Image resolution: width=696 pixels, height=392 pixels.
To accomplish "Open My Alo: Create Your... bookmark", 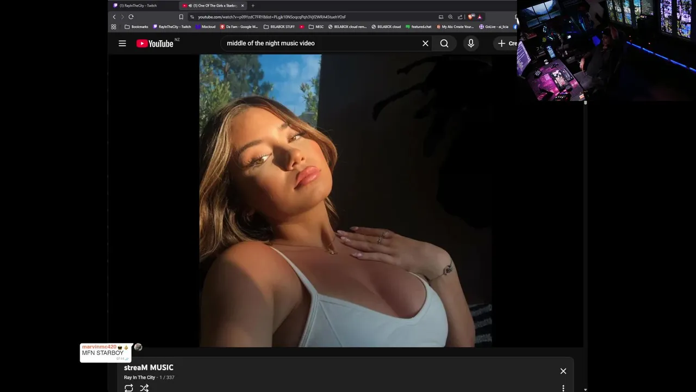I will pyautogui.click(x=455, y=27).
